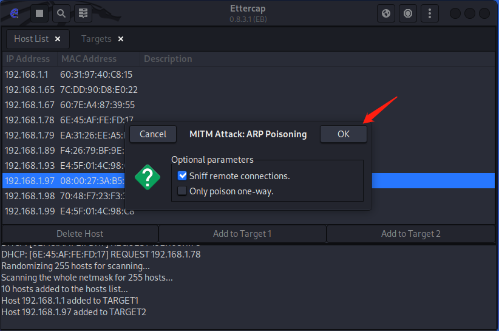This screenshot has height=331, width=499.
Task: Scan for hosts using the magnifier icon
Action: [61, 13]
